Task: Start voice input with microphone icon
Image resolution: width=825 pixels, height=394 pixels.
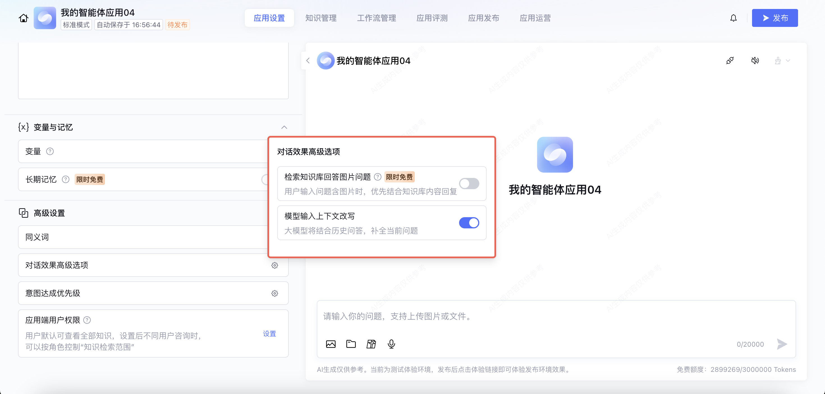Action: click(391, 344)
